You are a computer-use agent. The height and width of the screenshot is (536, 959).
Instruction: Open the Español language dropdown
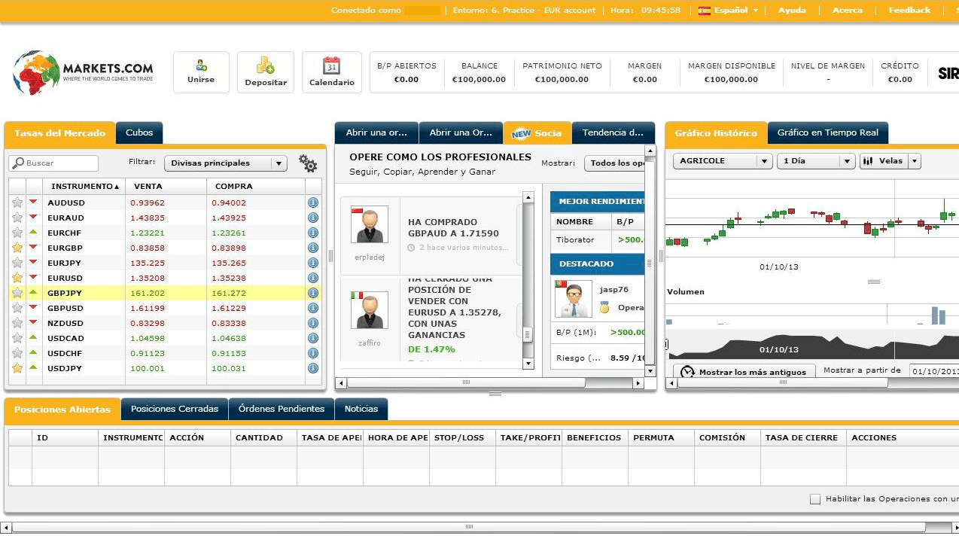[728, 11]
